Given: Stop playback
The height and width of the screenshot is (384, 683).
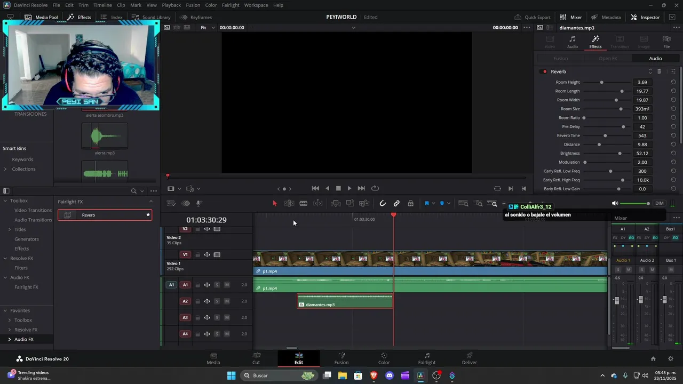Looking at the screenshot, I should [x=338, y=188].
